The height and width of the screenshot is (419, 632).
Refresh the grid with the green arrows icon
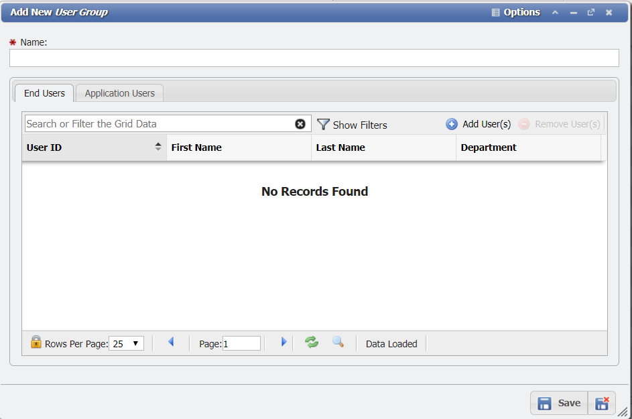(x=311, y=342)
